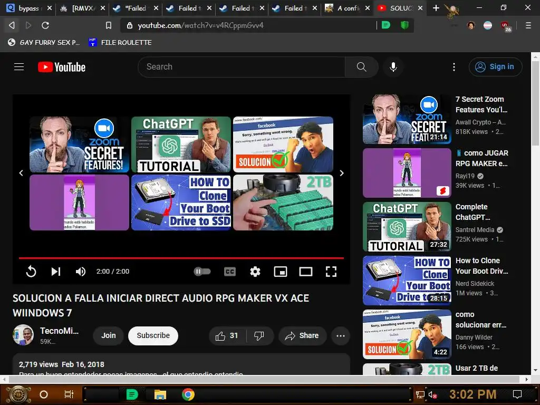Toggle closed captions CC
Screen dimensions: 540x405
pyautogui.click(x=230, y=272)
